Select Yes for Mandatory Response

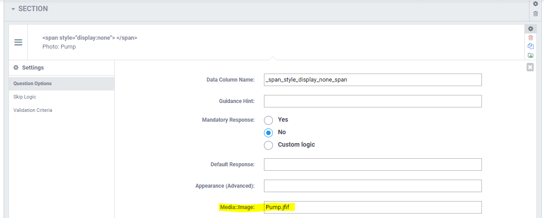pos(268,120)
